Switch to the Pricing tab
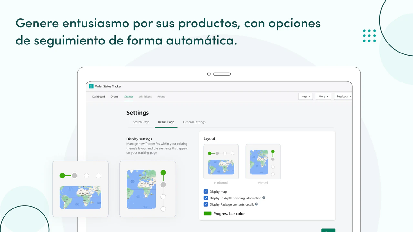Screen dimensions: 413x232 161,97
